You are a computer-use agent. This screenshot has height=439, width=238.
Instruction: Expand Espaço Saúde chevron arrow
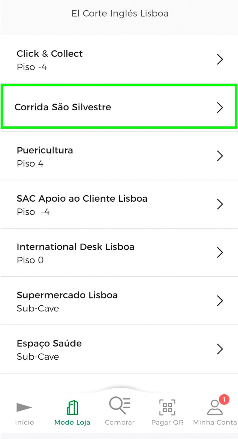pyautogui.click(x=220, y=349)
